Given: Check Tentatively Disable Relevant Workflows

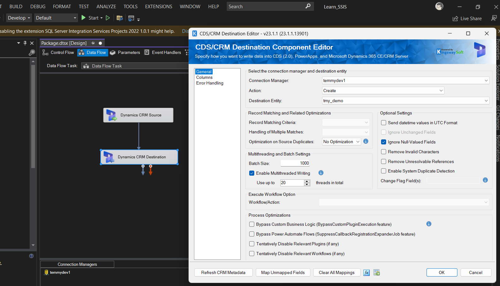Looking at the screenshot, I should tap(252, 254).
